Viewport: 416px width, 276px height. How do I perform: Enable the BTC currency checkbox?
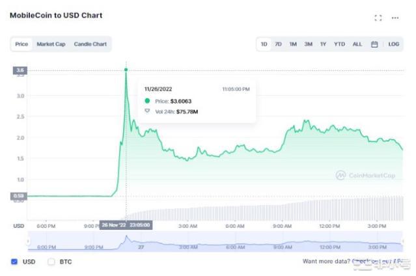click(51, 262)
